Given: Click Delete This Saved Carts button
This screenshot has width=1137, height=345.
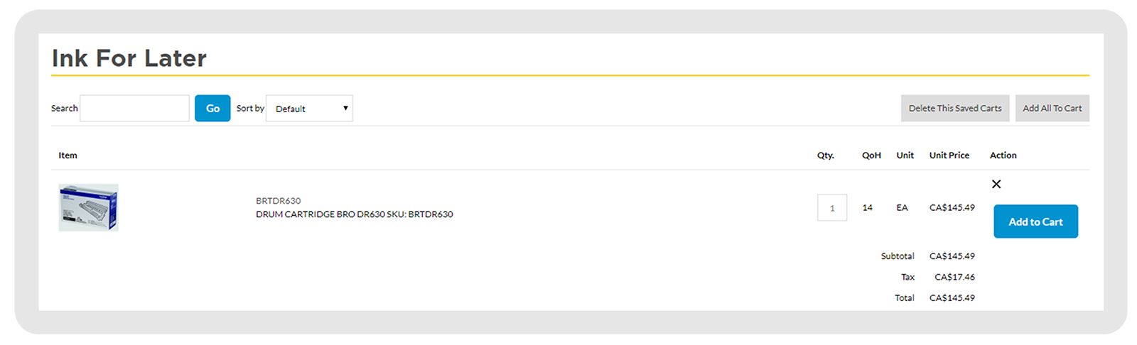Looking at the screenshot, I should [955, 109].
